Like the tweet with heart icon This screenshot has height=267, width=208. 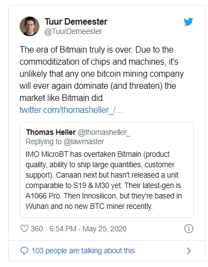click(24, 229)
